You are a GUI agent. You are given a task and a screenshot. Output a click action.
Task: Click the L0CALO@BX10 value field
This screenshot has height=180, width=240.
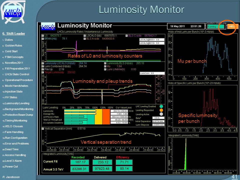(x=152, y=43)
